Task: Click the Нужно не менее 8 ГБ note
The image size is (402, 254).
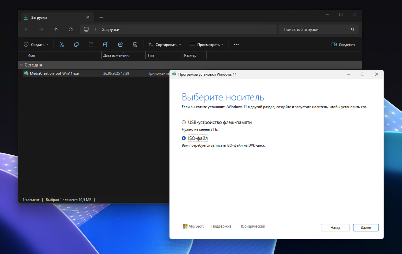Action: tap(200, 129)
